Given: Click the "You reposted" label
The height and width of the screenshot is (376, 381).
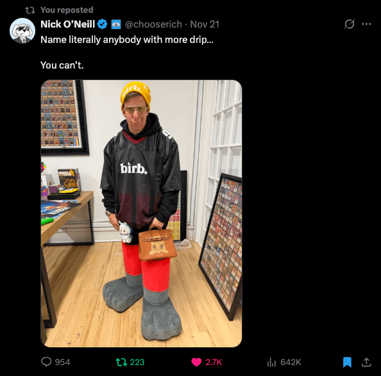Looking at the screenshot, I should (x=67, y=10).
